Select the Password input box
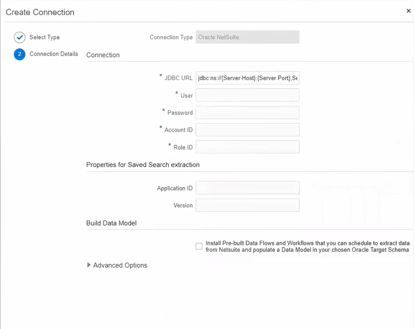Screen dimensions: 414x329 [247, 112]
